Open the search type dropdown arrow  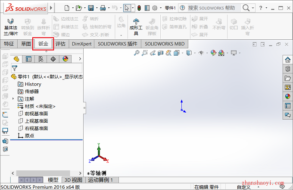coord(253,8)
